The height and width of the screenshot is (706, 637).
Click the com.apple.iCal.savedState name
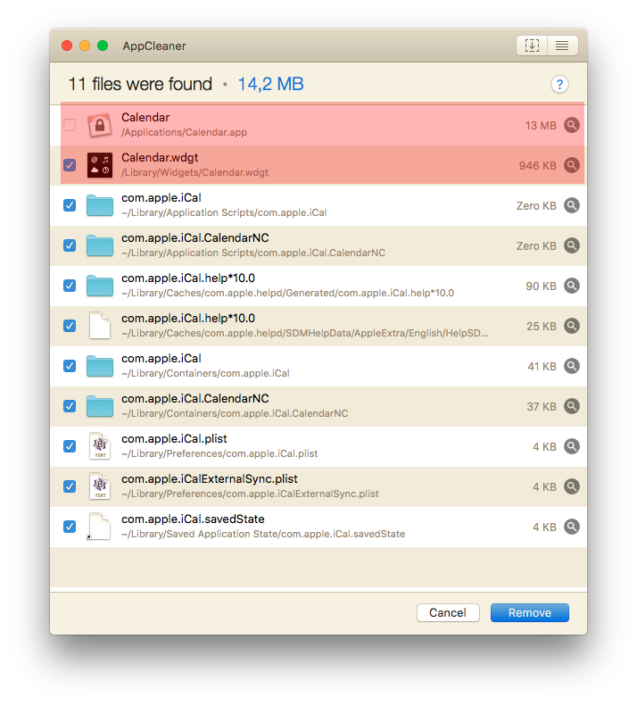click(x=193, y=519)
